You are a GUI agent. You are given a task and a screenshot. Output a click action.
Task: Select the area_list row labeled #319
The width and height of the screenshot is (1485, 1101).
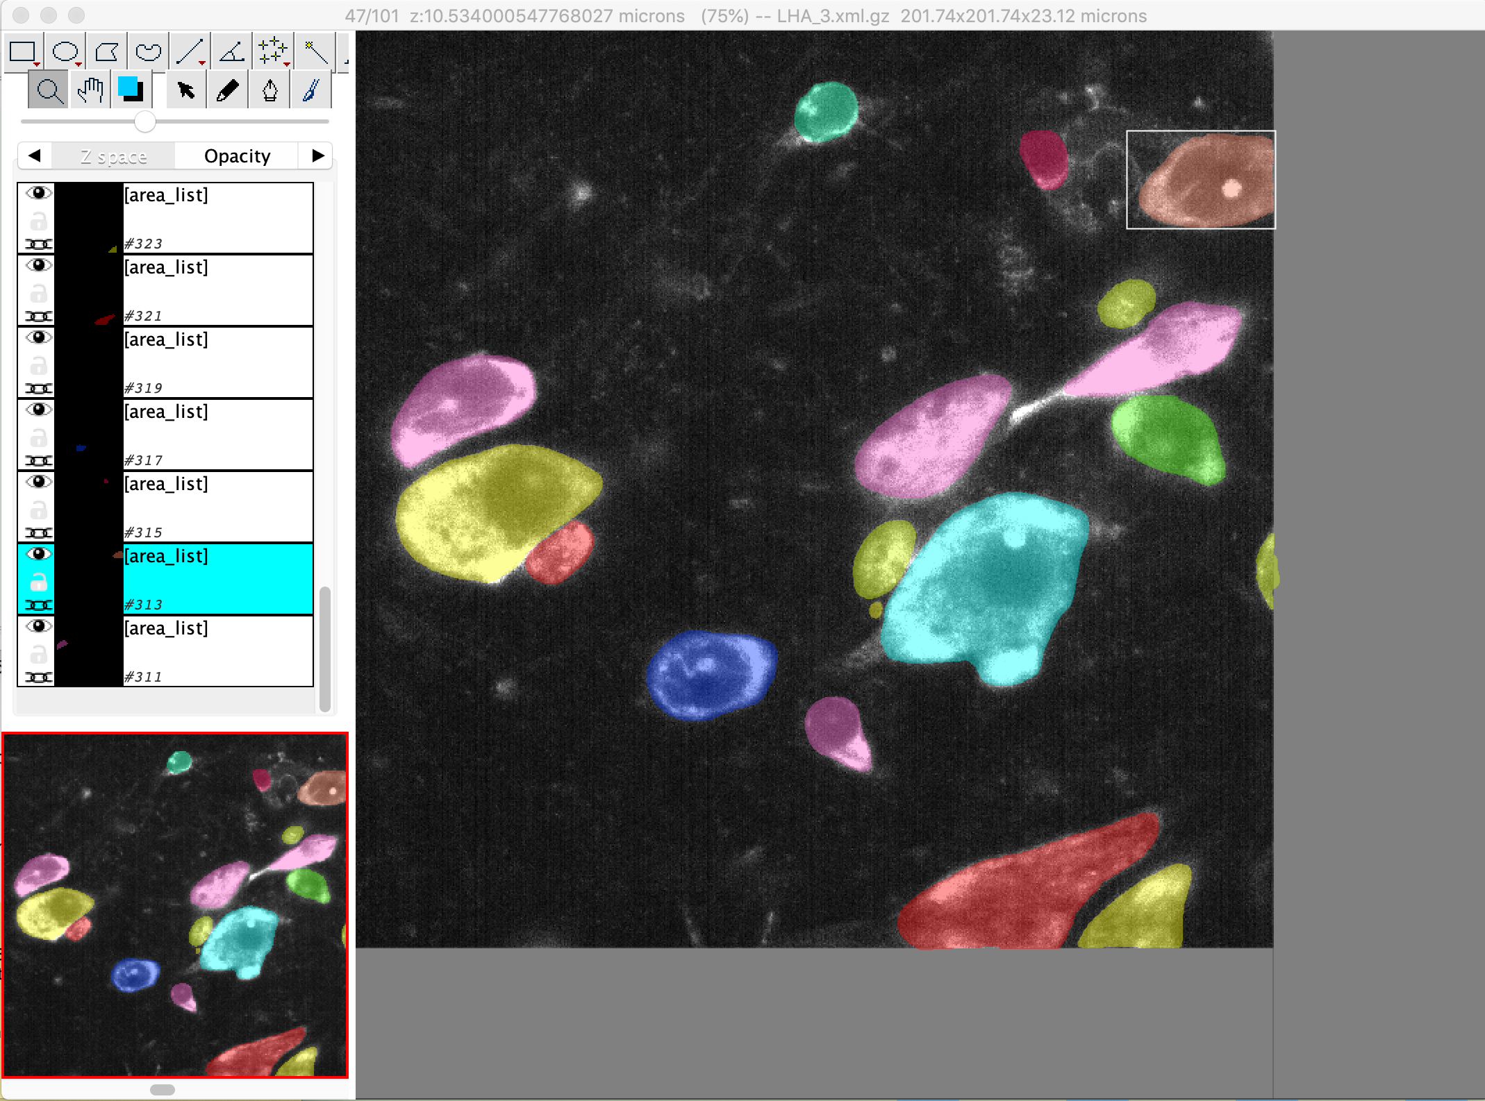pos(165,362)
